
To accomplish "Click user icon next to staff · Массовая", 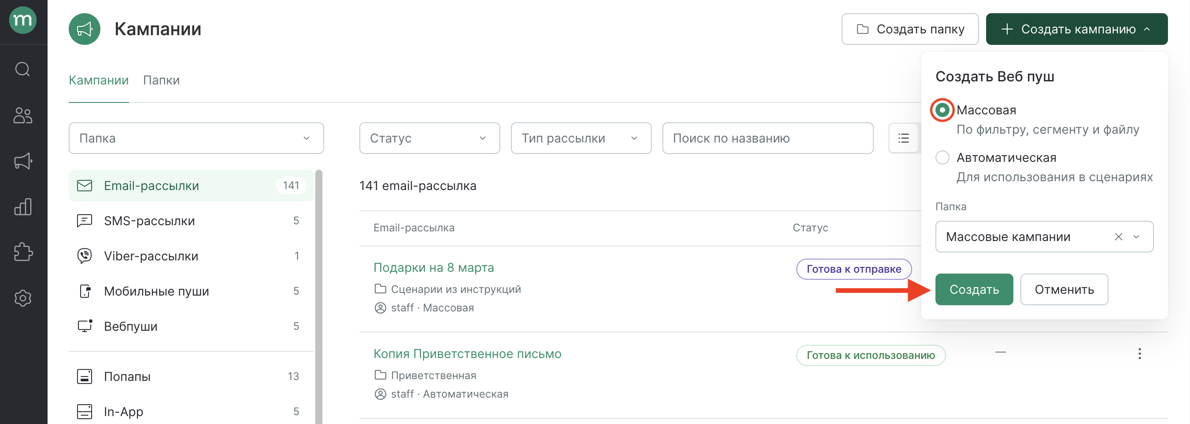I will point(380,308).
